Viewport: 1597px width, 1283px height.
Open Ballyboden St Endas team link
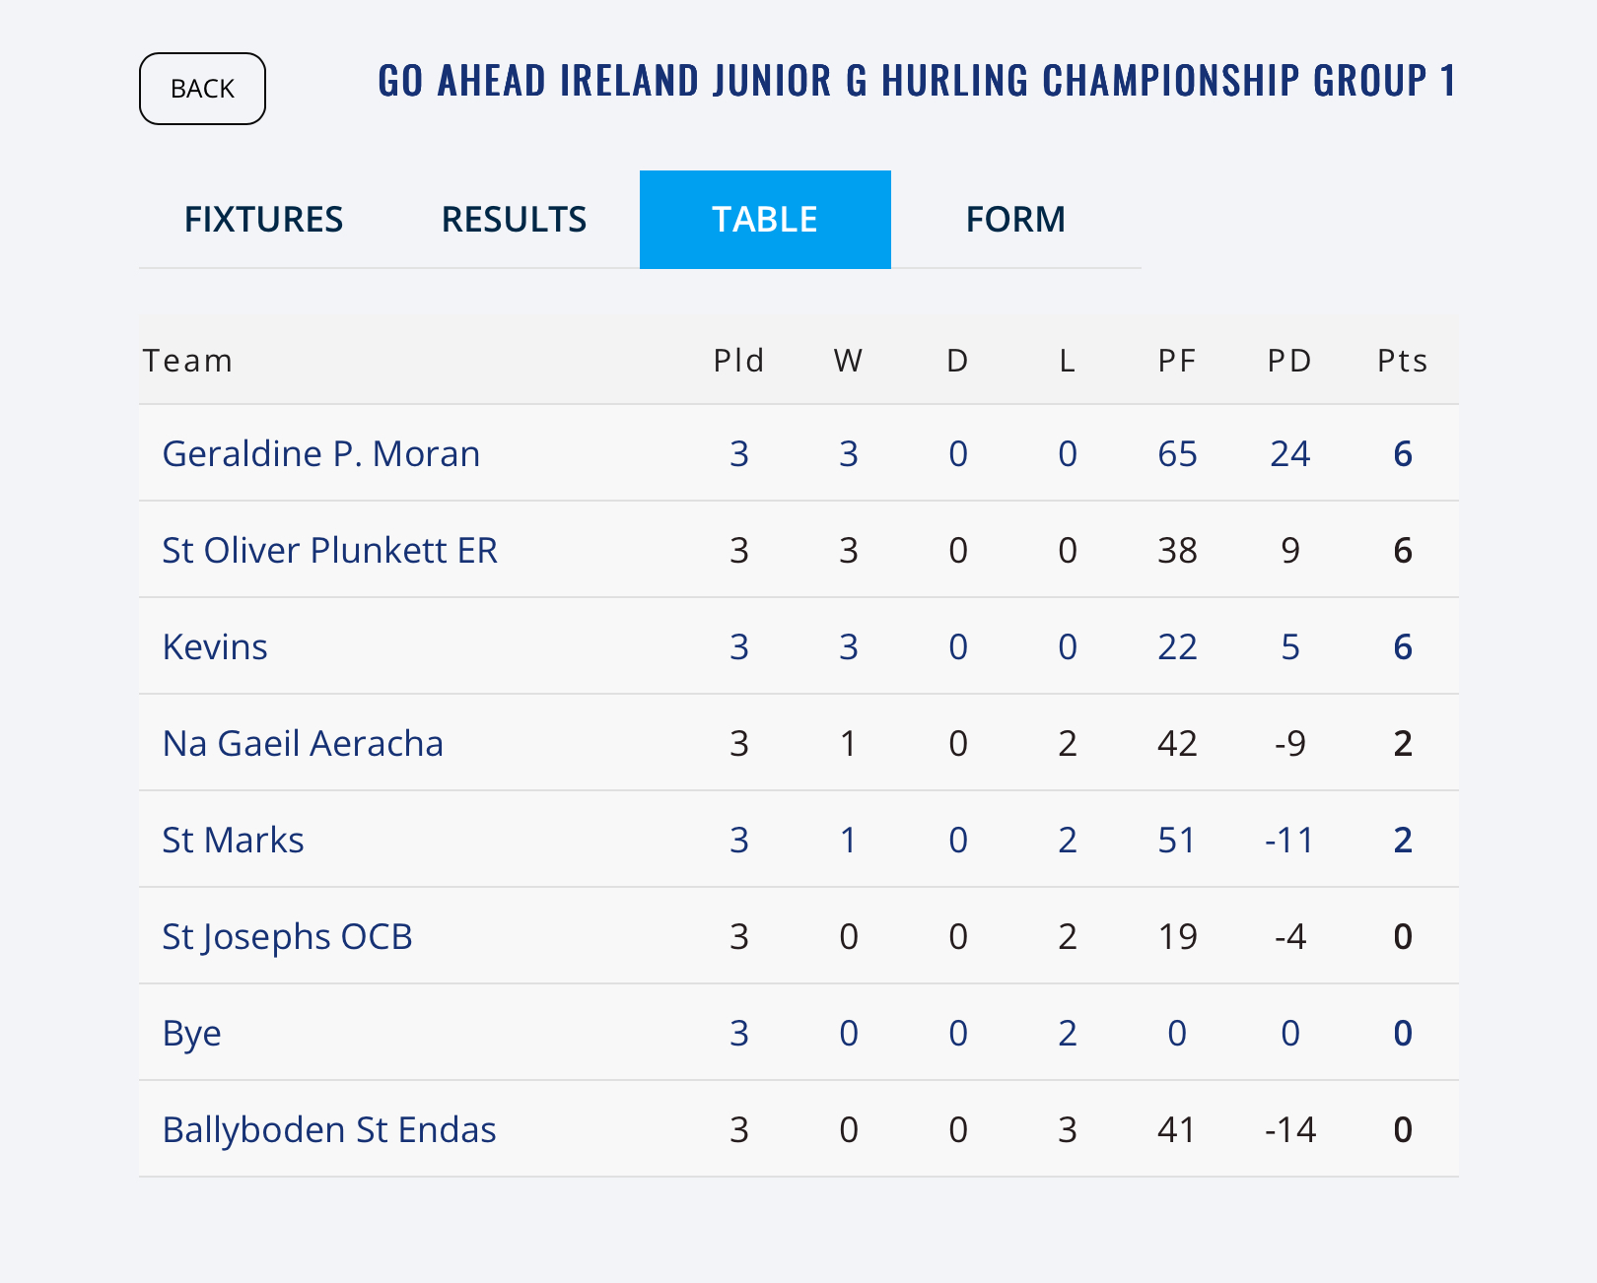(x=329, y=1129)
